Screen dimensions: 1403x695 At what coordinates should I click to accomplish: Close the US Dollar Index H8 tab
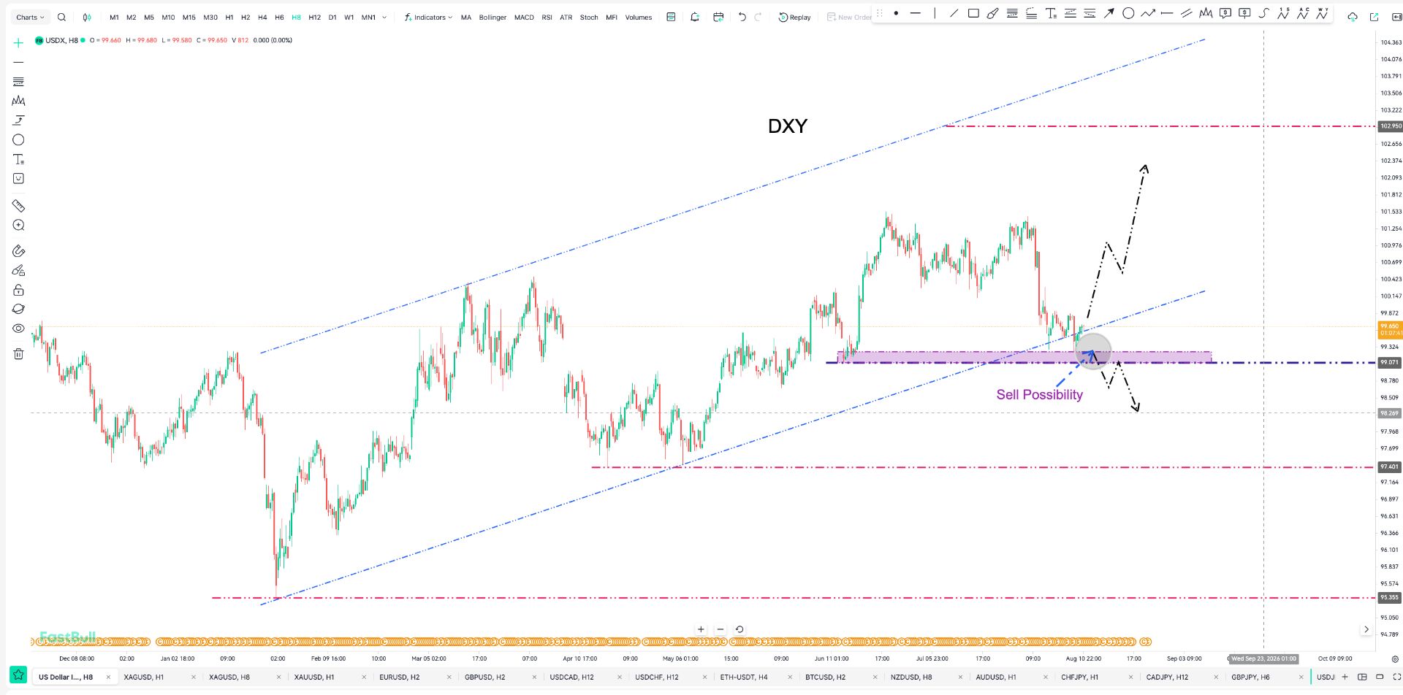108,677
